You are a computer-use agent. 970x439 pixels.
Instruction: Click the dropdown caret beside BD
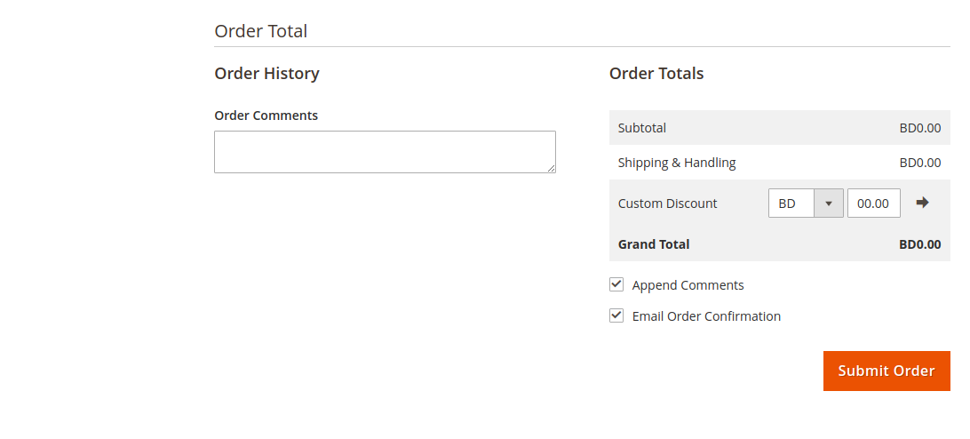[x=829, y=204]
